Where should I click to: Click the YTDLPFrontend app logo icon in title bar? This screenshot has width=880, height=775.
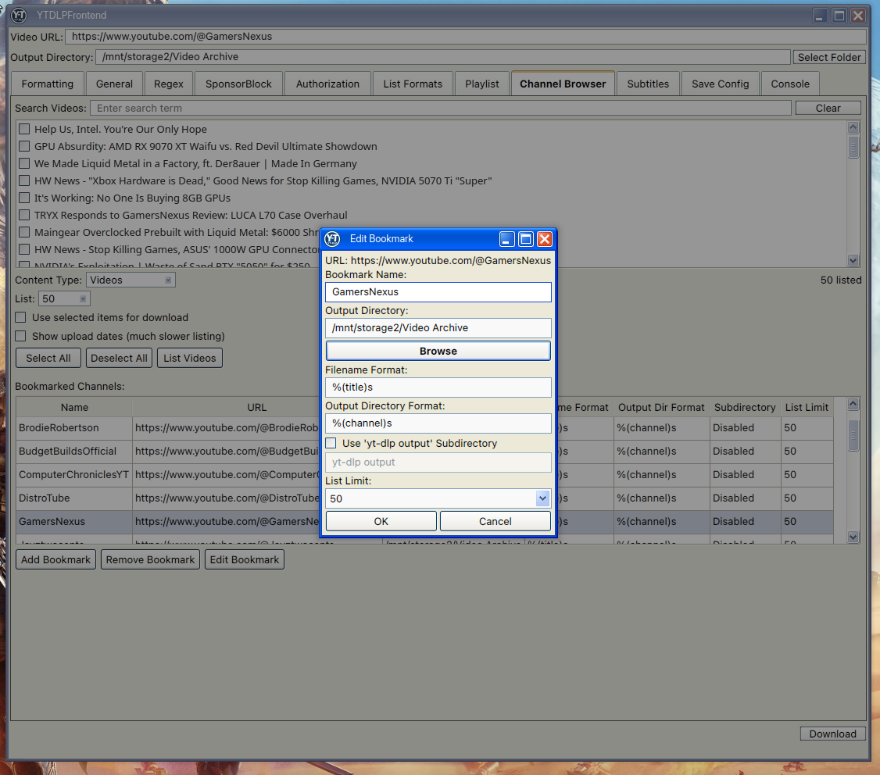(x=19, y=15)
